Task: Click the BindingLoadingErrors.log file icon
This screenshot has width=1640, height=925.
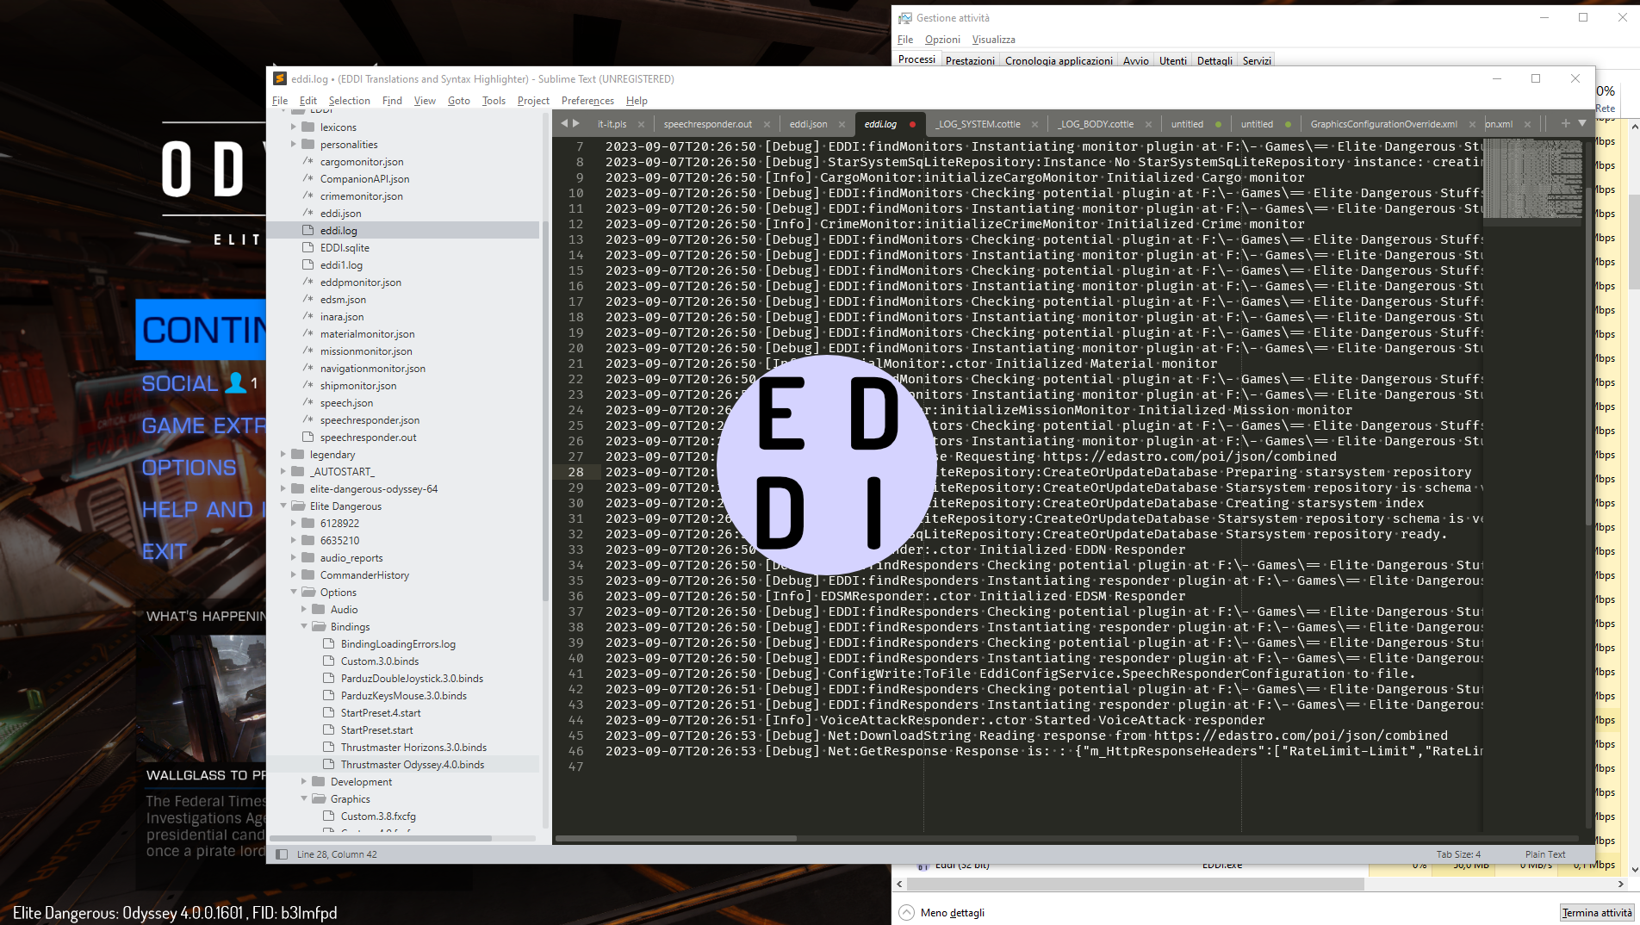Action: 328,643
